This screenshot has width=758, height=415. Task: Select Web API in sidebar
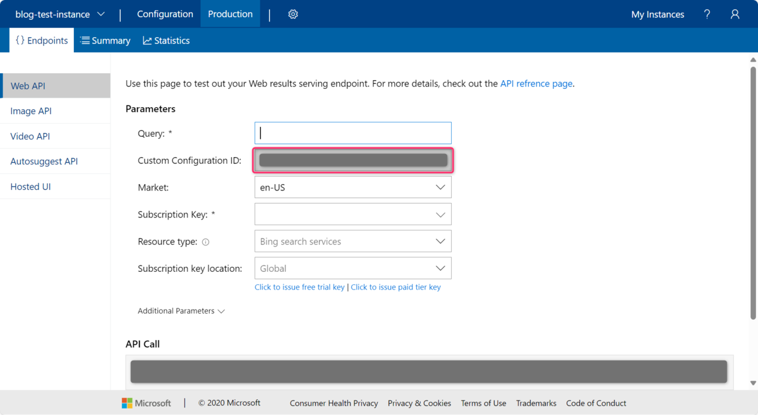[56, 86]
